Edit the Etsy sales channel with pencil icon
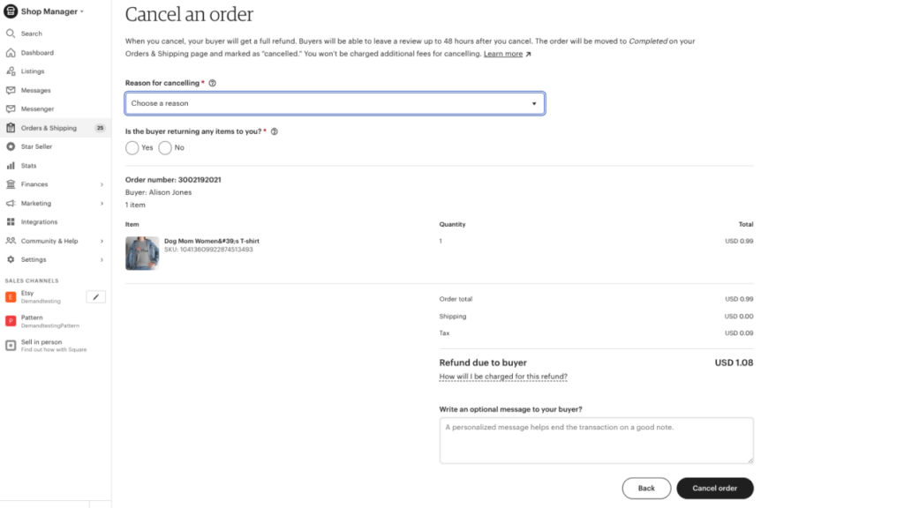Image resolution: width=904 pixels, height=508 pixels. pos(95,295)
